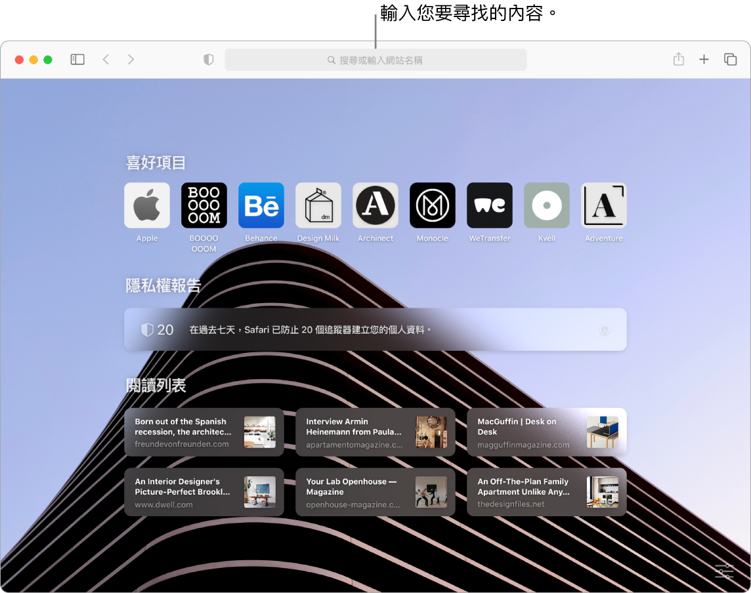Select the Archinect favorite icon
This screenshot has height=593, width=751.
[375, 205]
